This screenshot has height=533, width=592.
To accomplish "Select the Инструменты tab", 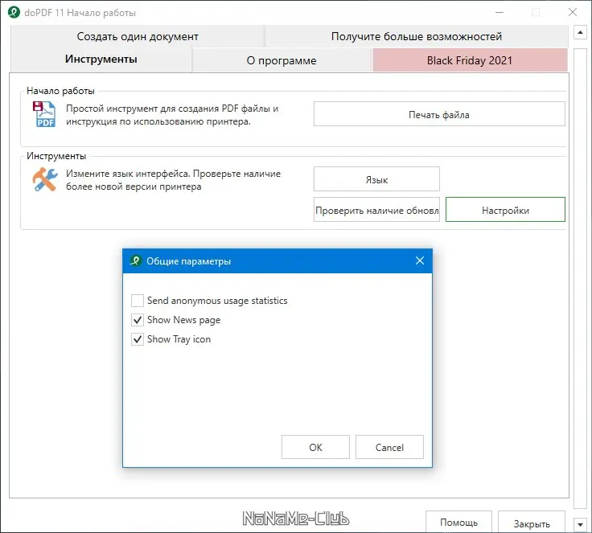I will coord(101,59).
